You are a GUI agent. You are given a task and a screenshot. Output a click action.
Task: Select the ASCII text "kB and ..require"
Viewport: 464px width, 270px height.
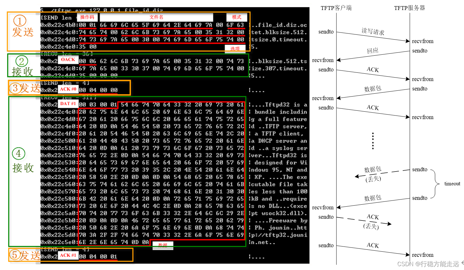[x=280, y=199]
